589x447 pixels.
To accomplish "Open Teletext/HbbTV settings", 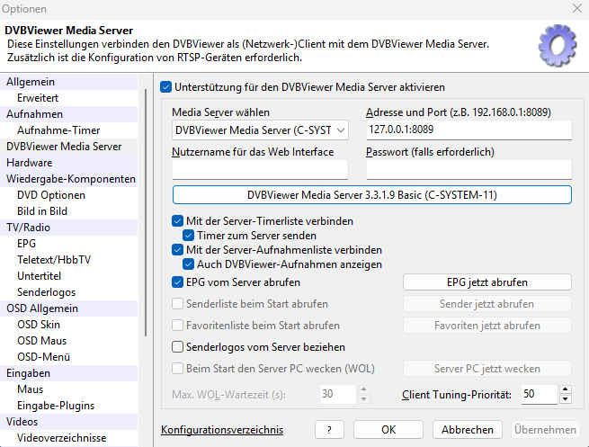I will pyautogui.click(x=68, y=260).
